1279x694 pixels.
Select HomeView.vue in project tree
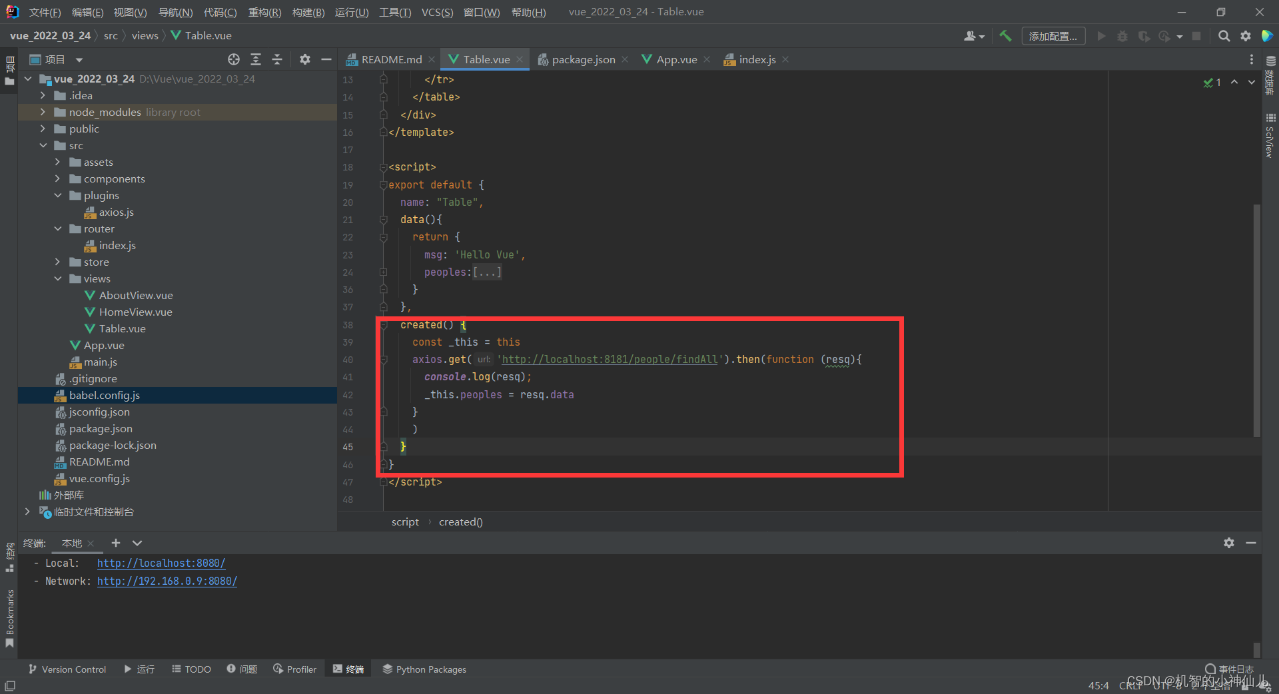pyautogui.click(x=136, y=312)
